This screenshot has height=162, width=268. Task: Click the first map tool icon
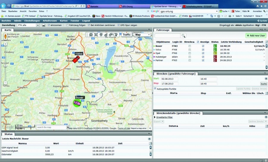coord(91,35)
